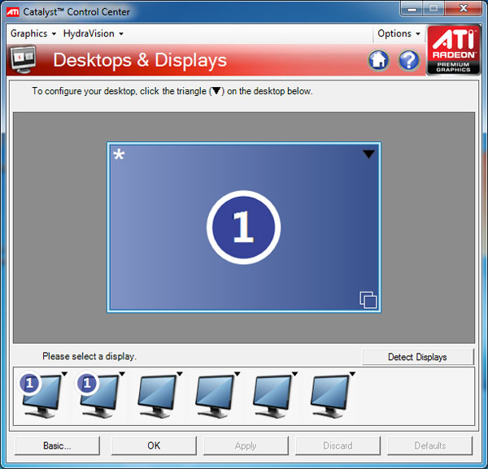Open the fourth display's triangle menu
This screenshot has height=469, width=488.
[237, 374]
